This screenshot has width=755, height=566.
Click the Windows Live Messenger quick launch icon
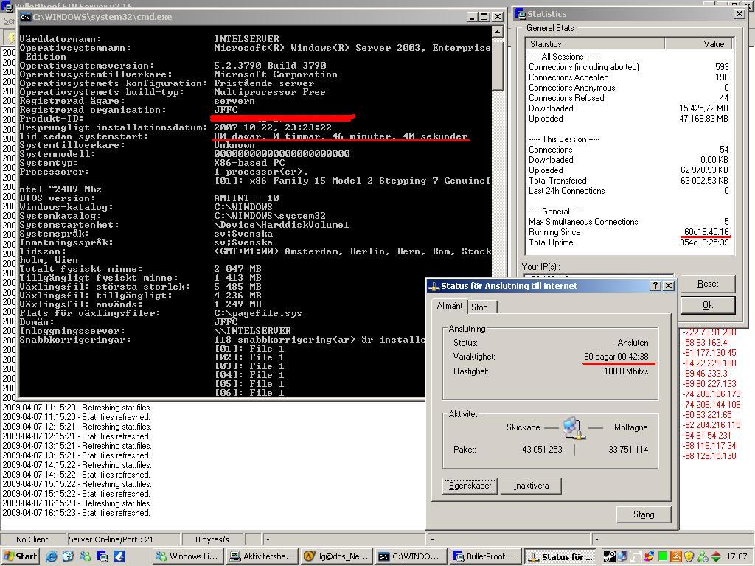tap(86, 556)
